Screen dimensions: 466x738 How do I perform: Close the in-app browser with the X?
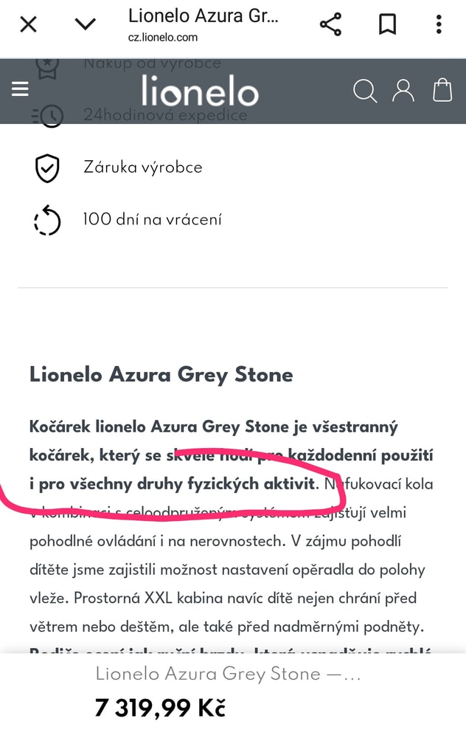click(27, 24)
